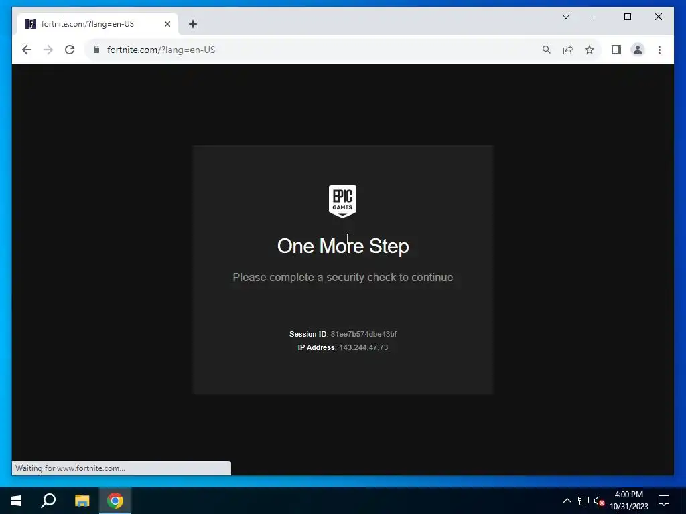
Task: Go back using the browser back arrow
Action: (27, 50)
